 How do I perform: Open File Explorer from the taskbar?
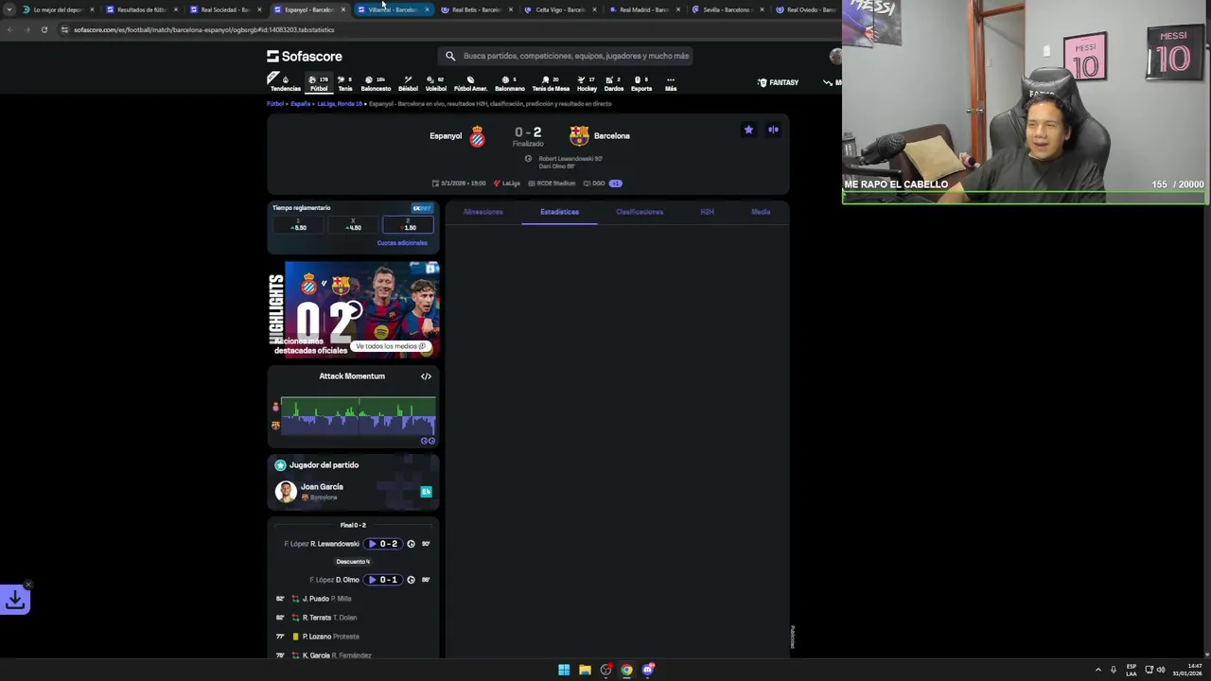pos(585,670)
